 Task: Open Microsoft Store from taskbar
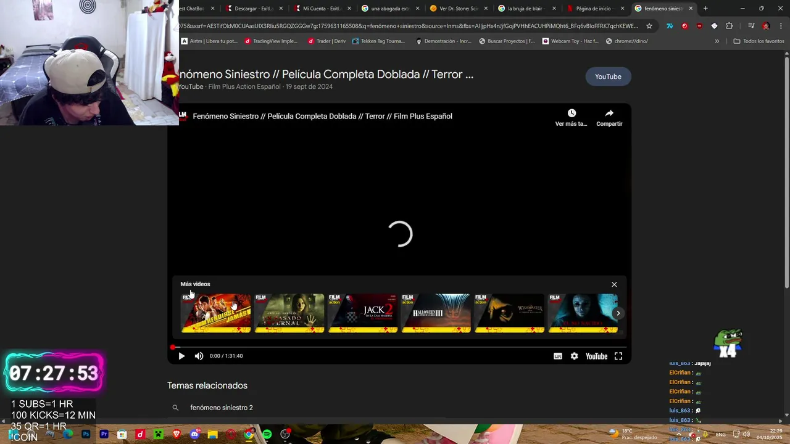pyautogui.click(x=122, y=434)
